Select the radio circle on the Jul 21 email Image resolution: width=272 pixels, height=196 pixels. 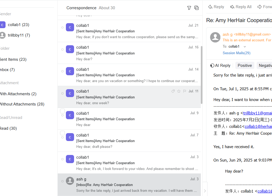(62, 27)
